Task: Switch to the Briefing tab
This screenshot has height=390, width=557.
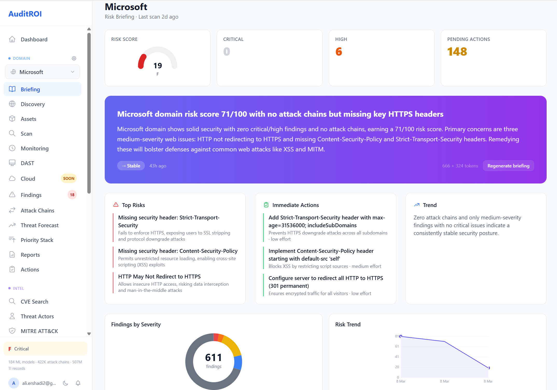Action: point(30,89)
